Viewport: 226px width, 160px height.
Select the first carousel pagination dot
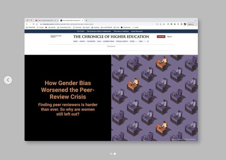111,154
